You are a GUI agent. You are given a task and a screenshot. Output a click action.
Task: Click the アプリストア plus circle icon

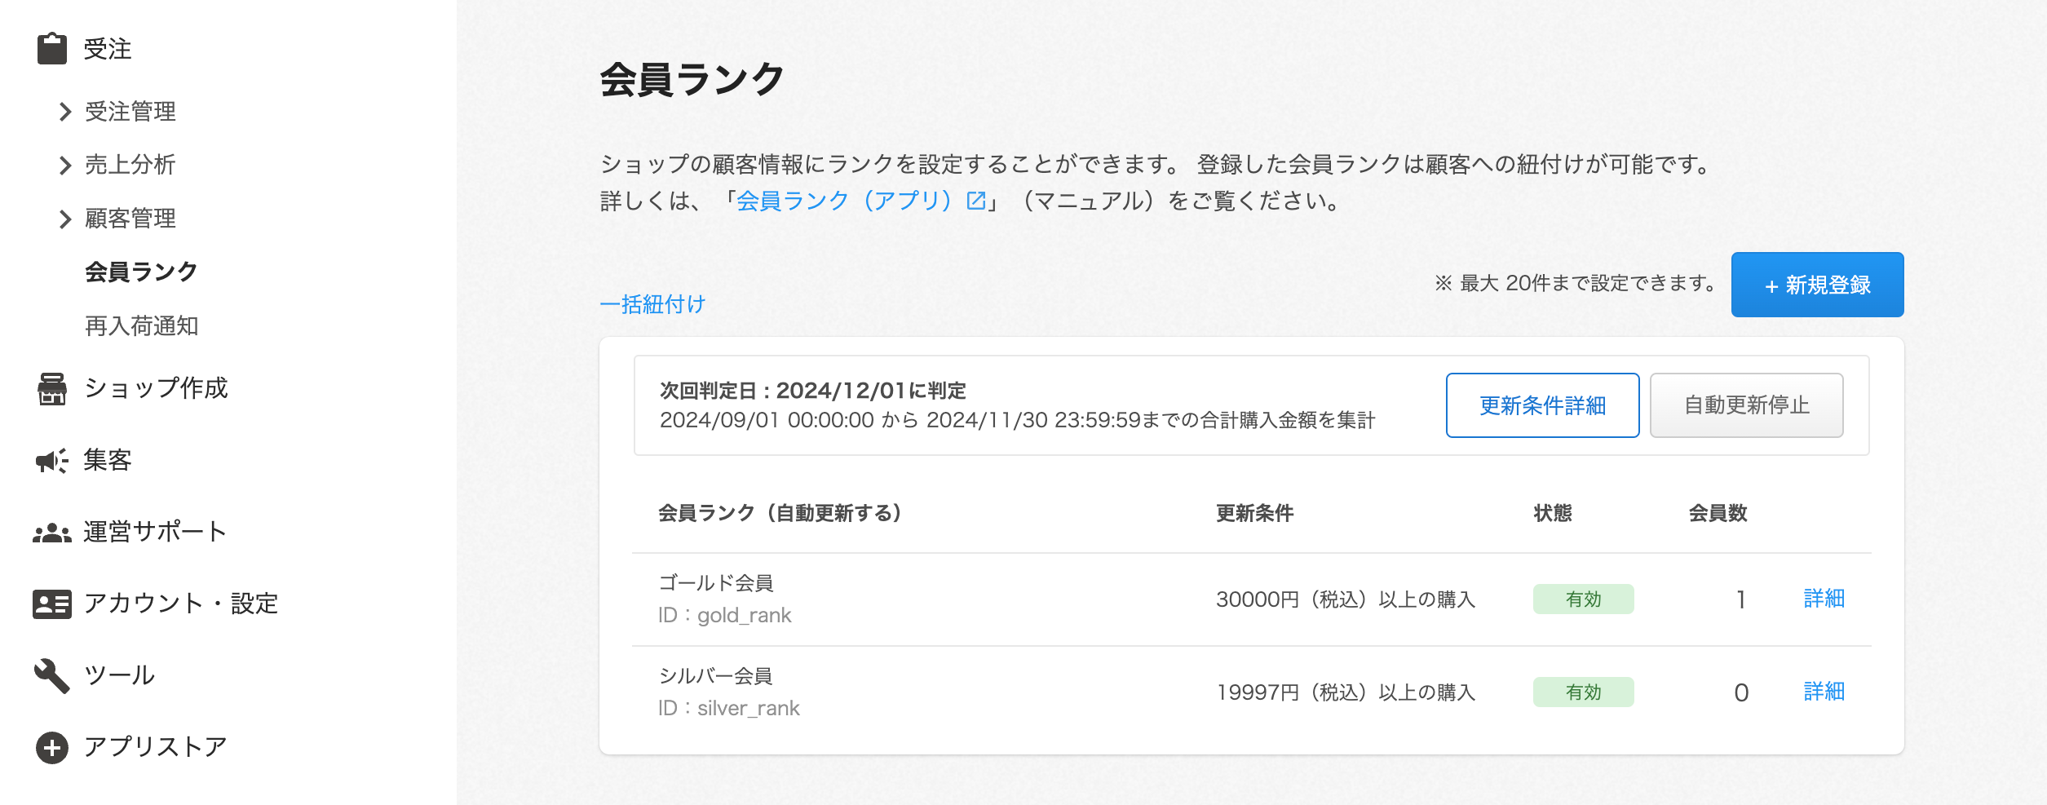52,747
